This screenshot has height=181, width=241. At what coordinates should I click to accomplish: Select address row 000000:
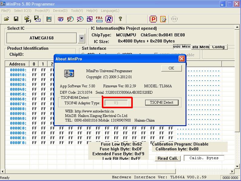coord(18,70)
